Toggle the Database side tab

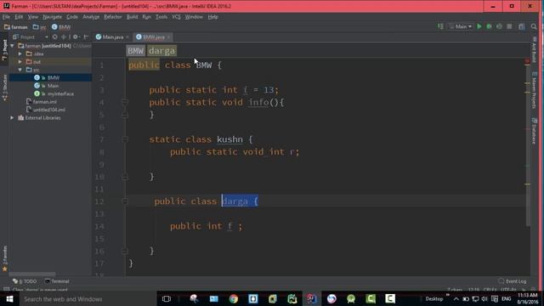(x=535, y=130)
